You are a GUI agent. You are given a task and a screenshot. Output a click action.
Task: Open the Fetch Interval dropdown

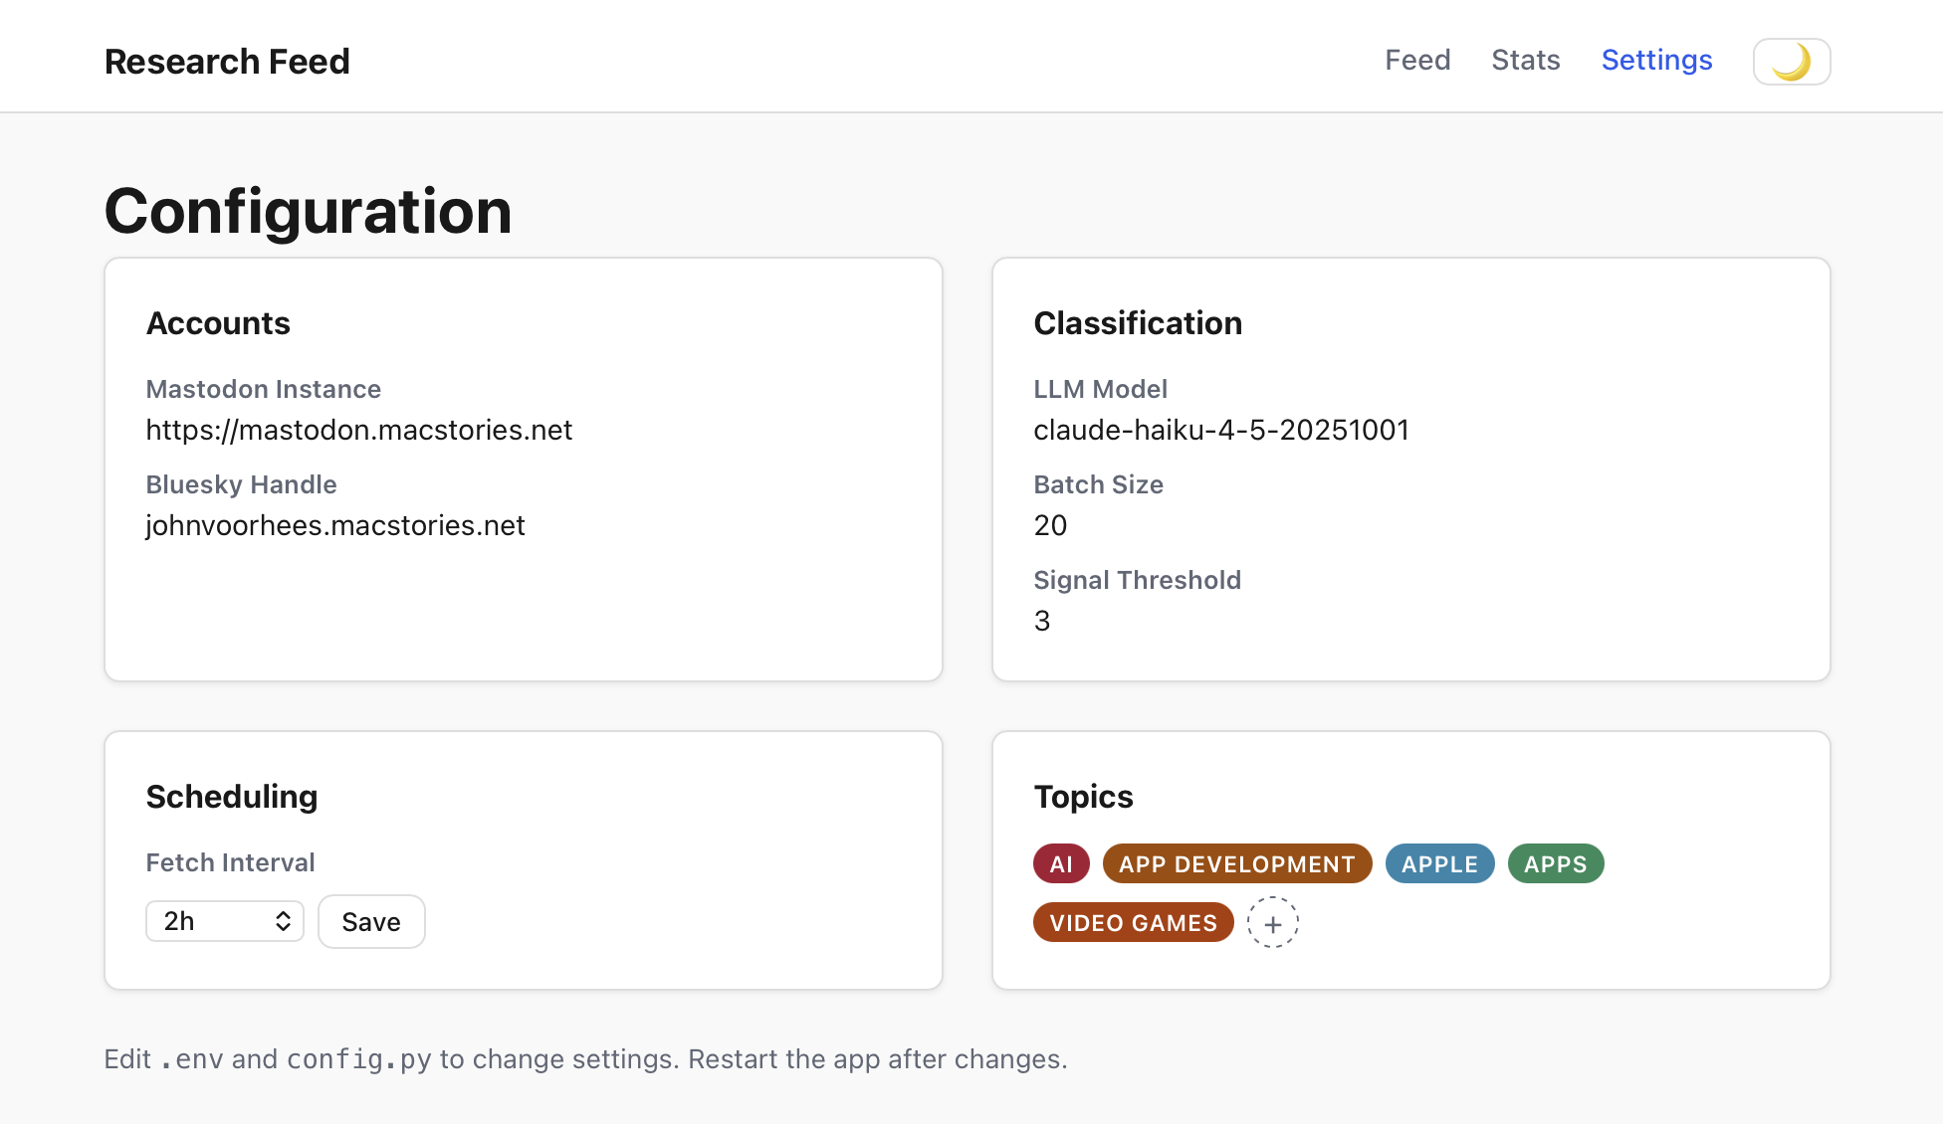pos(224,921)
